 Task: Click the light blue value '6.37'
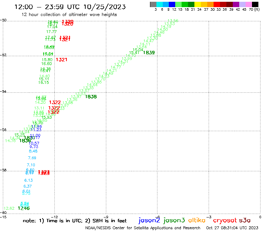point(27,186)
